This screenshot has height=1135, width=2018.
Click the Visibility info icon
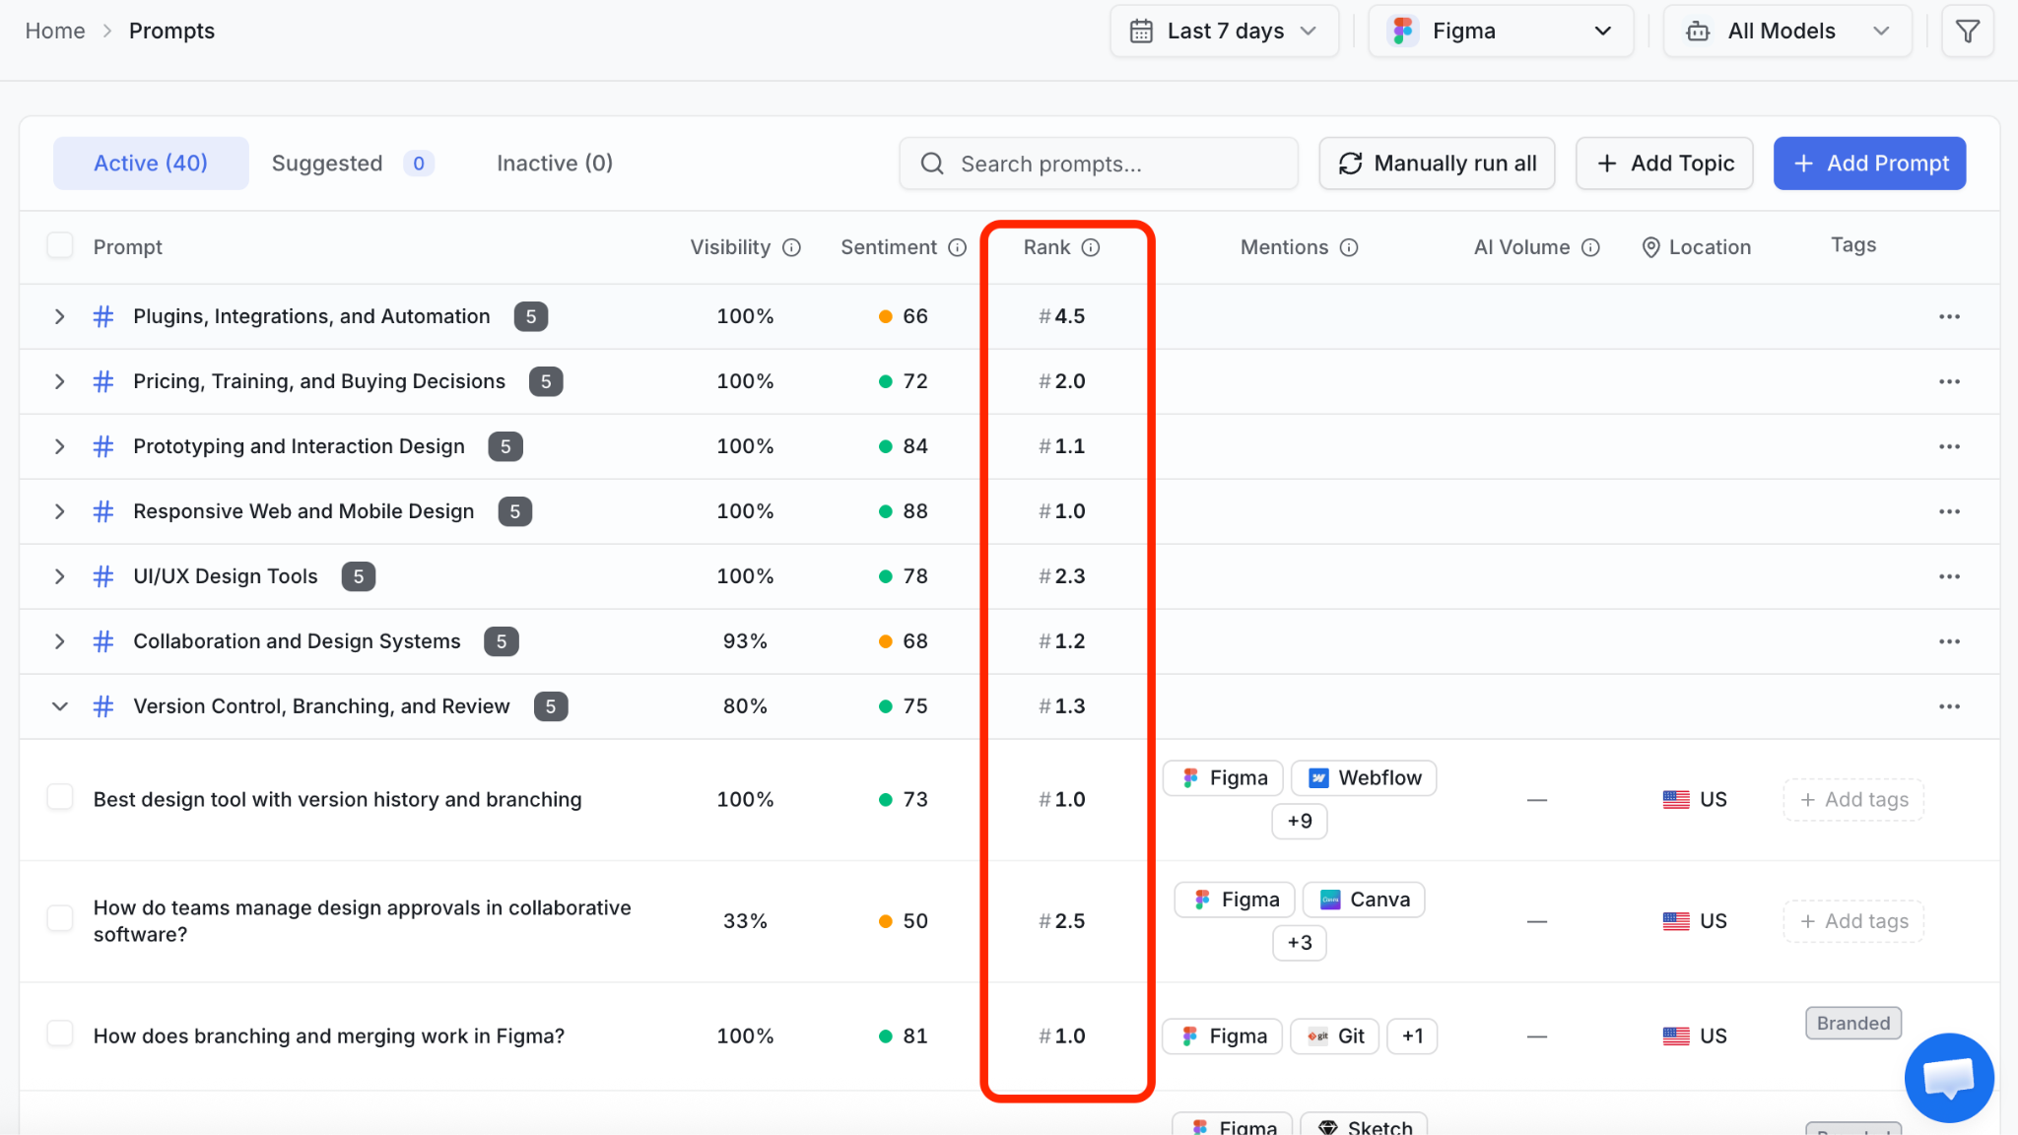point(791,247)
